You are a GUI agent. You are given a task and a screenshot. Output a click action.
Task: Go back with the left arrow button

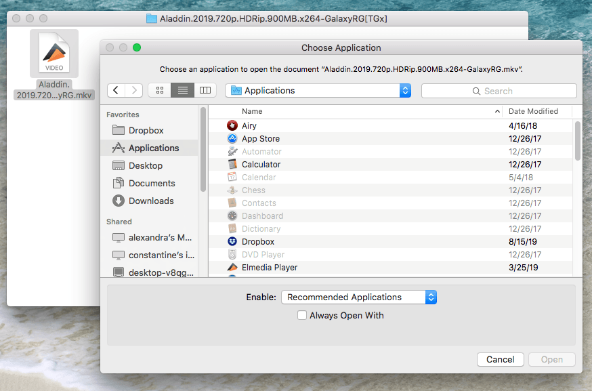(117, 90)
